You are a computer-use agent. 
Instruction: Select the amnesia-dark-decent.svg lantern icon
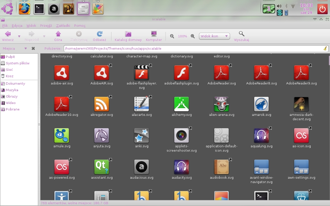[x=302, y=104]
